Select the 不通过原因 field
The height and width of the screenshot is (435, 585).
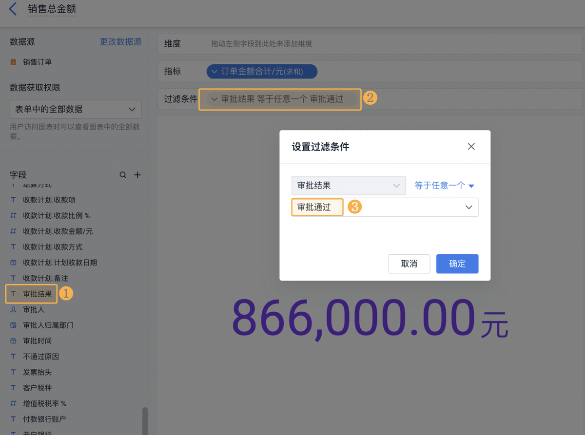click(41, 357)
